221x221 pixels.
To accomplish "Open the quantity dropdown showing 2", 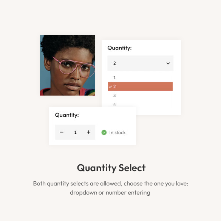I will (141, 63).
